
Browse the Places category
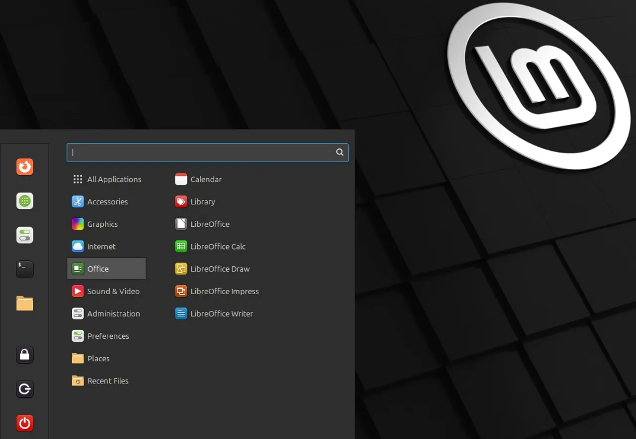coord(106,358)
